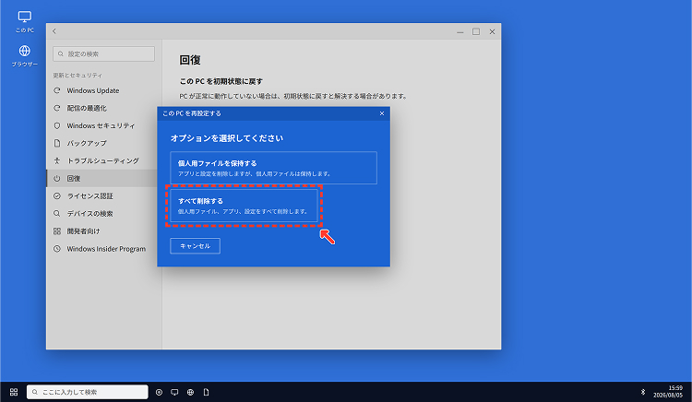
Task: Click the circular target icon on taskbar
Action: (x=159, y=392)
